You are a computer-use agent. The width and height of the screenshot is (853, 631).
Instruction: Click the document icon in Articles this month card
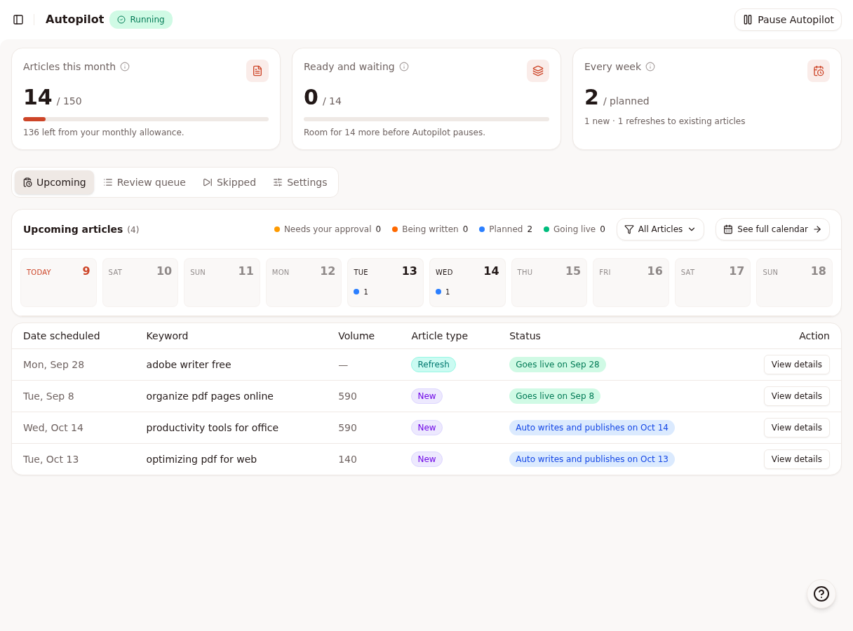[257, 71]
